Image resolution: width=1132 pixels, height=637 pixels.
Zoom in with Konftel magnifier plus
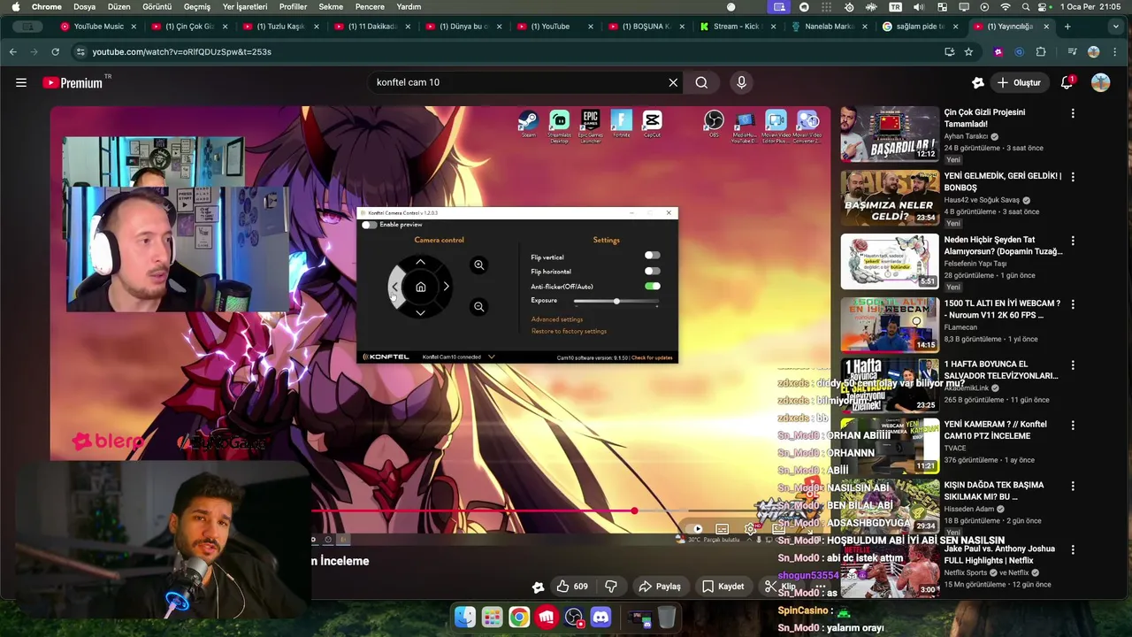pyautogui.click(x=478, y=265)
